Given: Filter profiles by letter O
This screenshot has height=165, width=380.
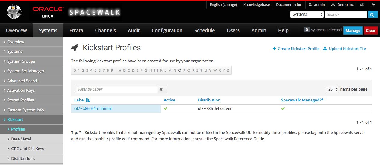Looking at the screenshot, I should (x=180, y=70).
